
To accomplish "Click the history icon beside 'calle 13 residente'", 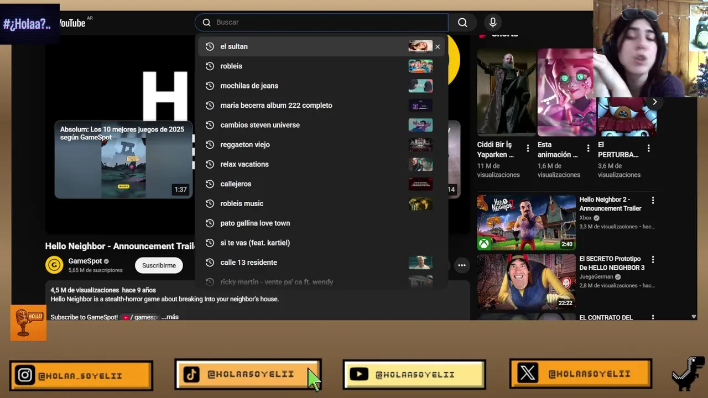I will pos(210,263).
